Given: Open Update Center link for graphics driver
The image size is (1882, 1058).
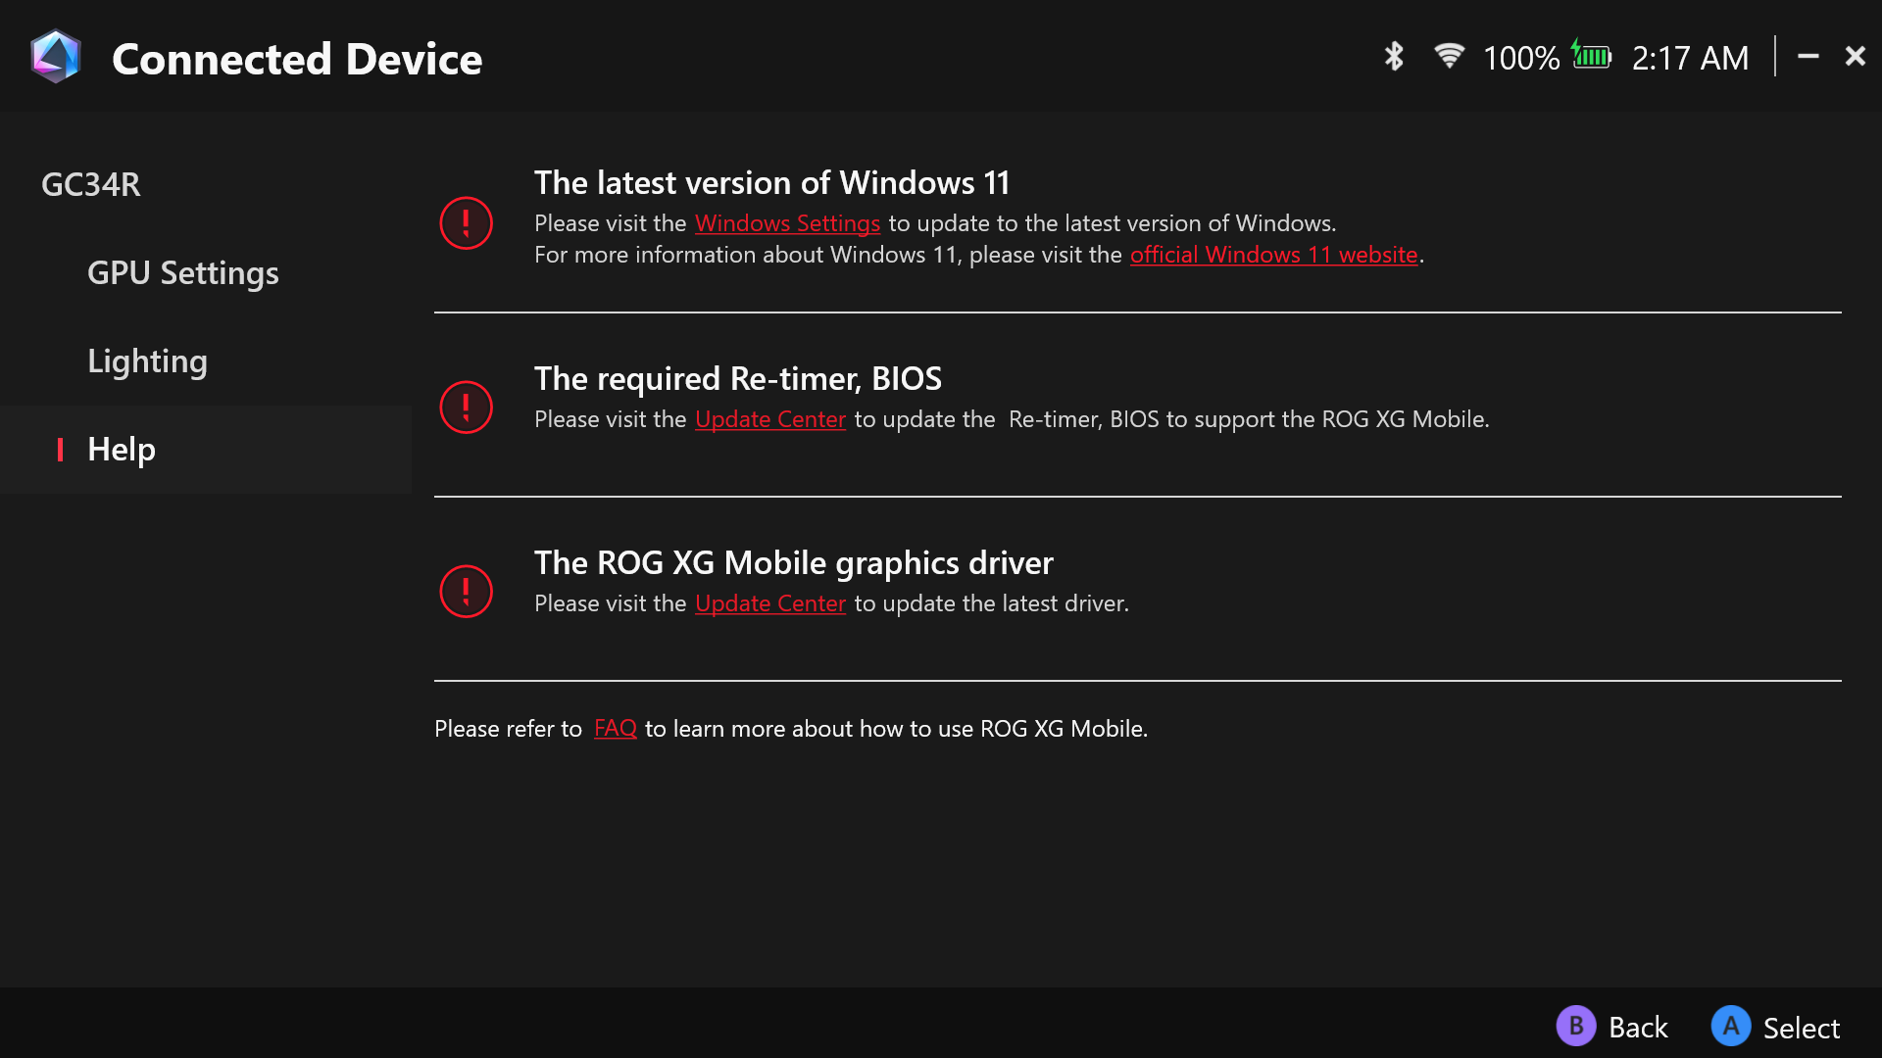Looking at the screenshot, I should 770,603.
